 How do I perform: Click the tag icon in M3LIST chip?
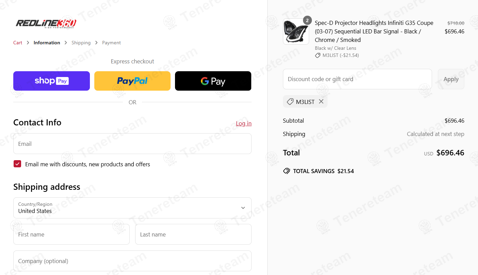pyautogui.click(x=290, y=102)
